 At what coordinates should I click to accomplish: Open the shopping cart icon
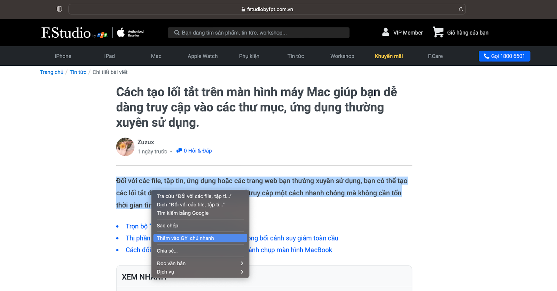click(x=438, y=32)
